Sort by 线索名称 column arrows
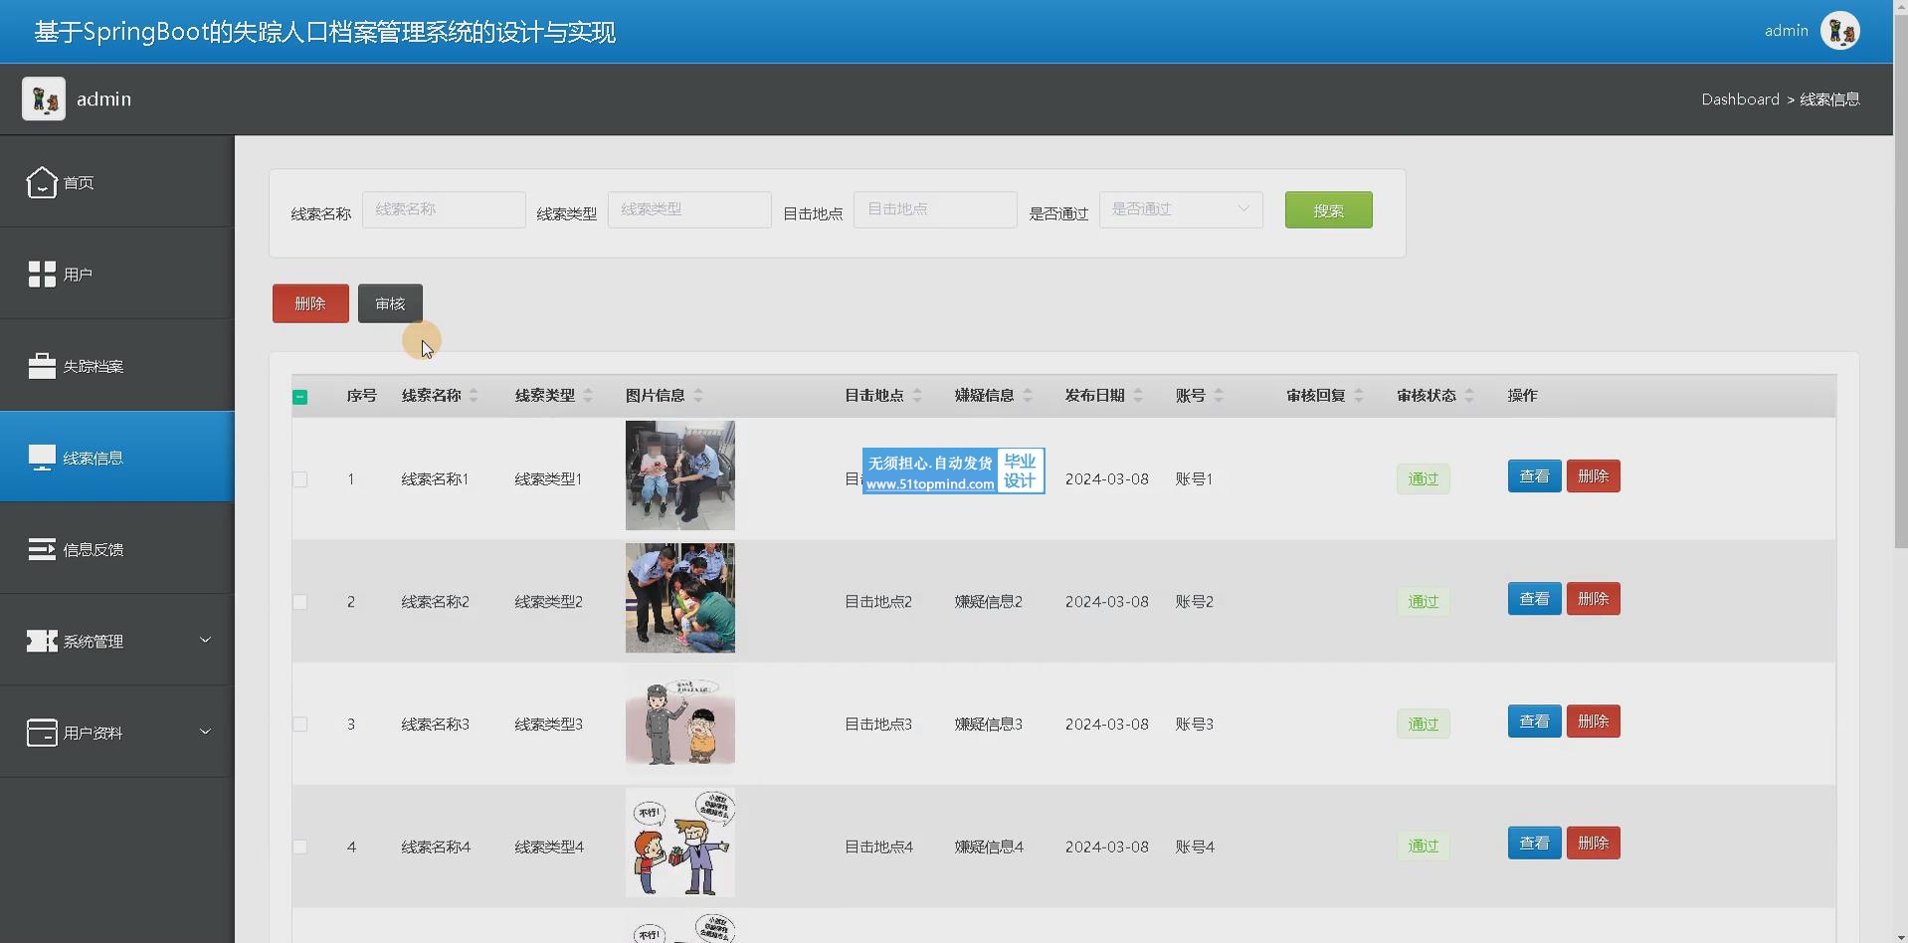The height and width of the screenshot is (943, 1908). tap(474, 396)
